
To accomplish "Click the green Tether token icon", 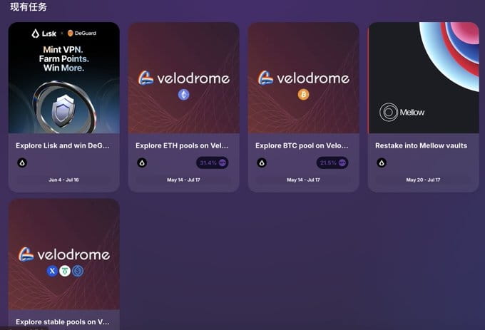I will click(x=65, y=271).
